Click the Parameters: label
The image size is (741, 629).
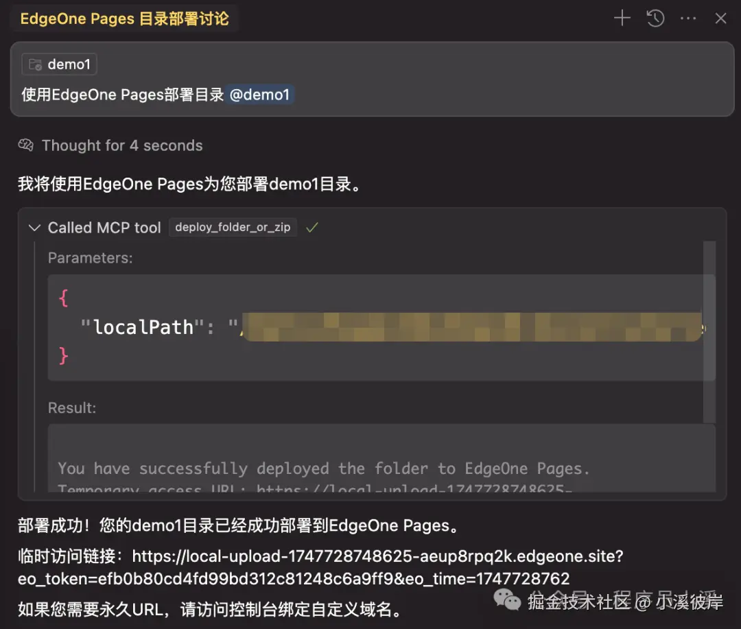91,258
